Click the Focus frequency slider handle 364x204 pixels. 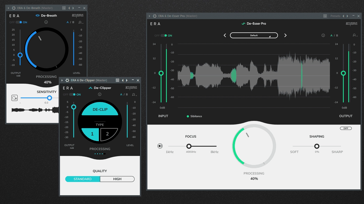click(189, 146)
